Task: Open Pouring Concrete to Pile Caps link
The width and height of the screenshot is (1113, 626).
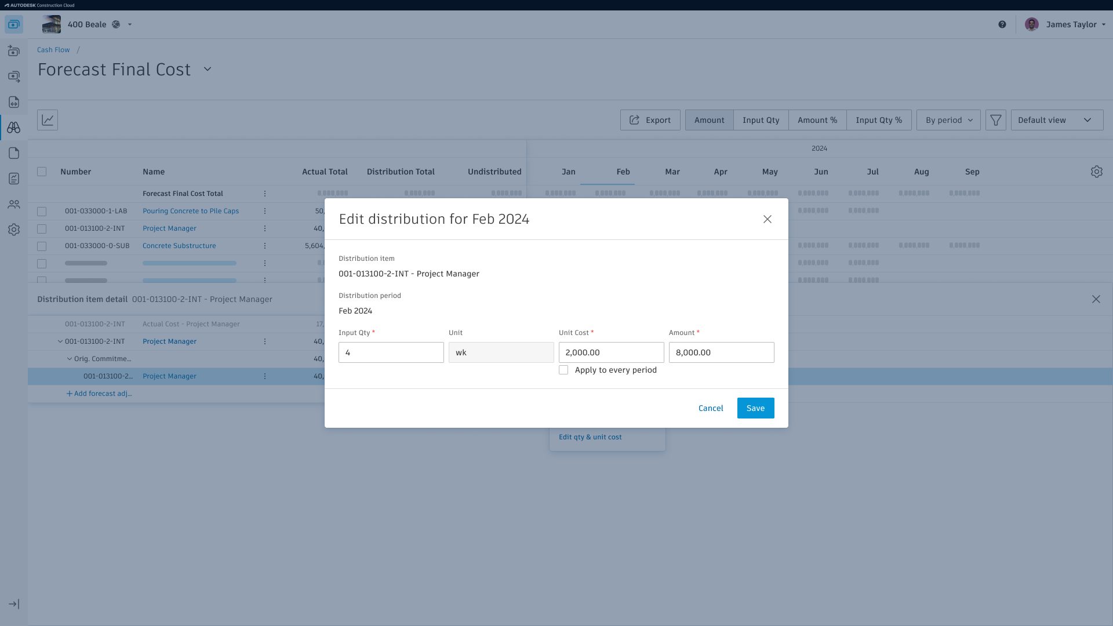Action: [191, 211]
